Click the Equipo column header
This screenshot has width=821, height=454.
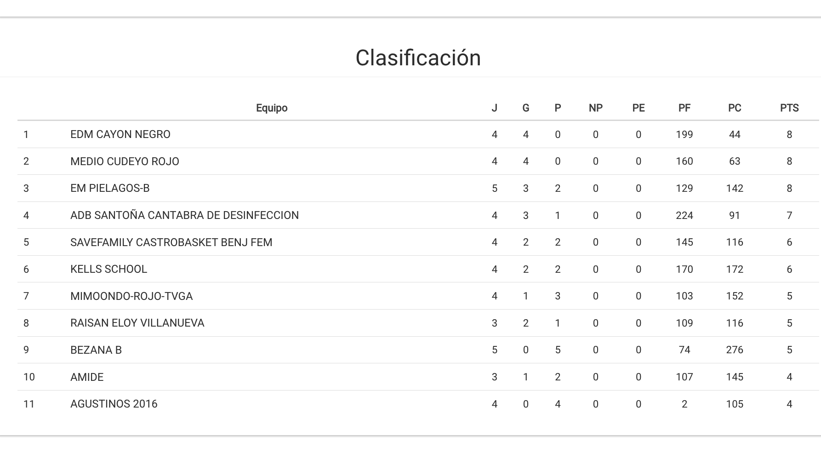click(272, 108)
